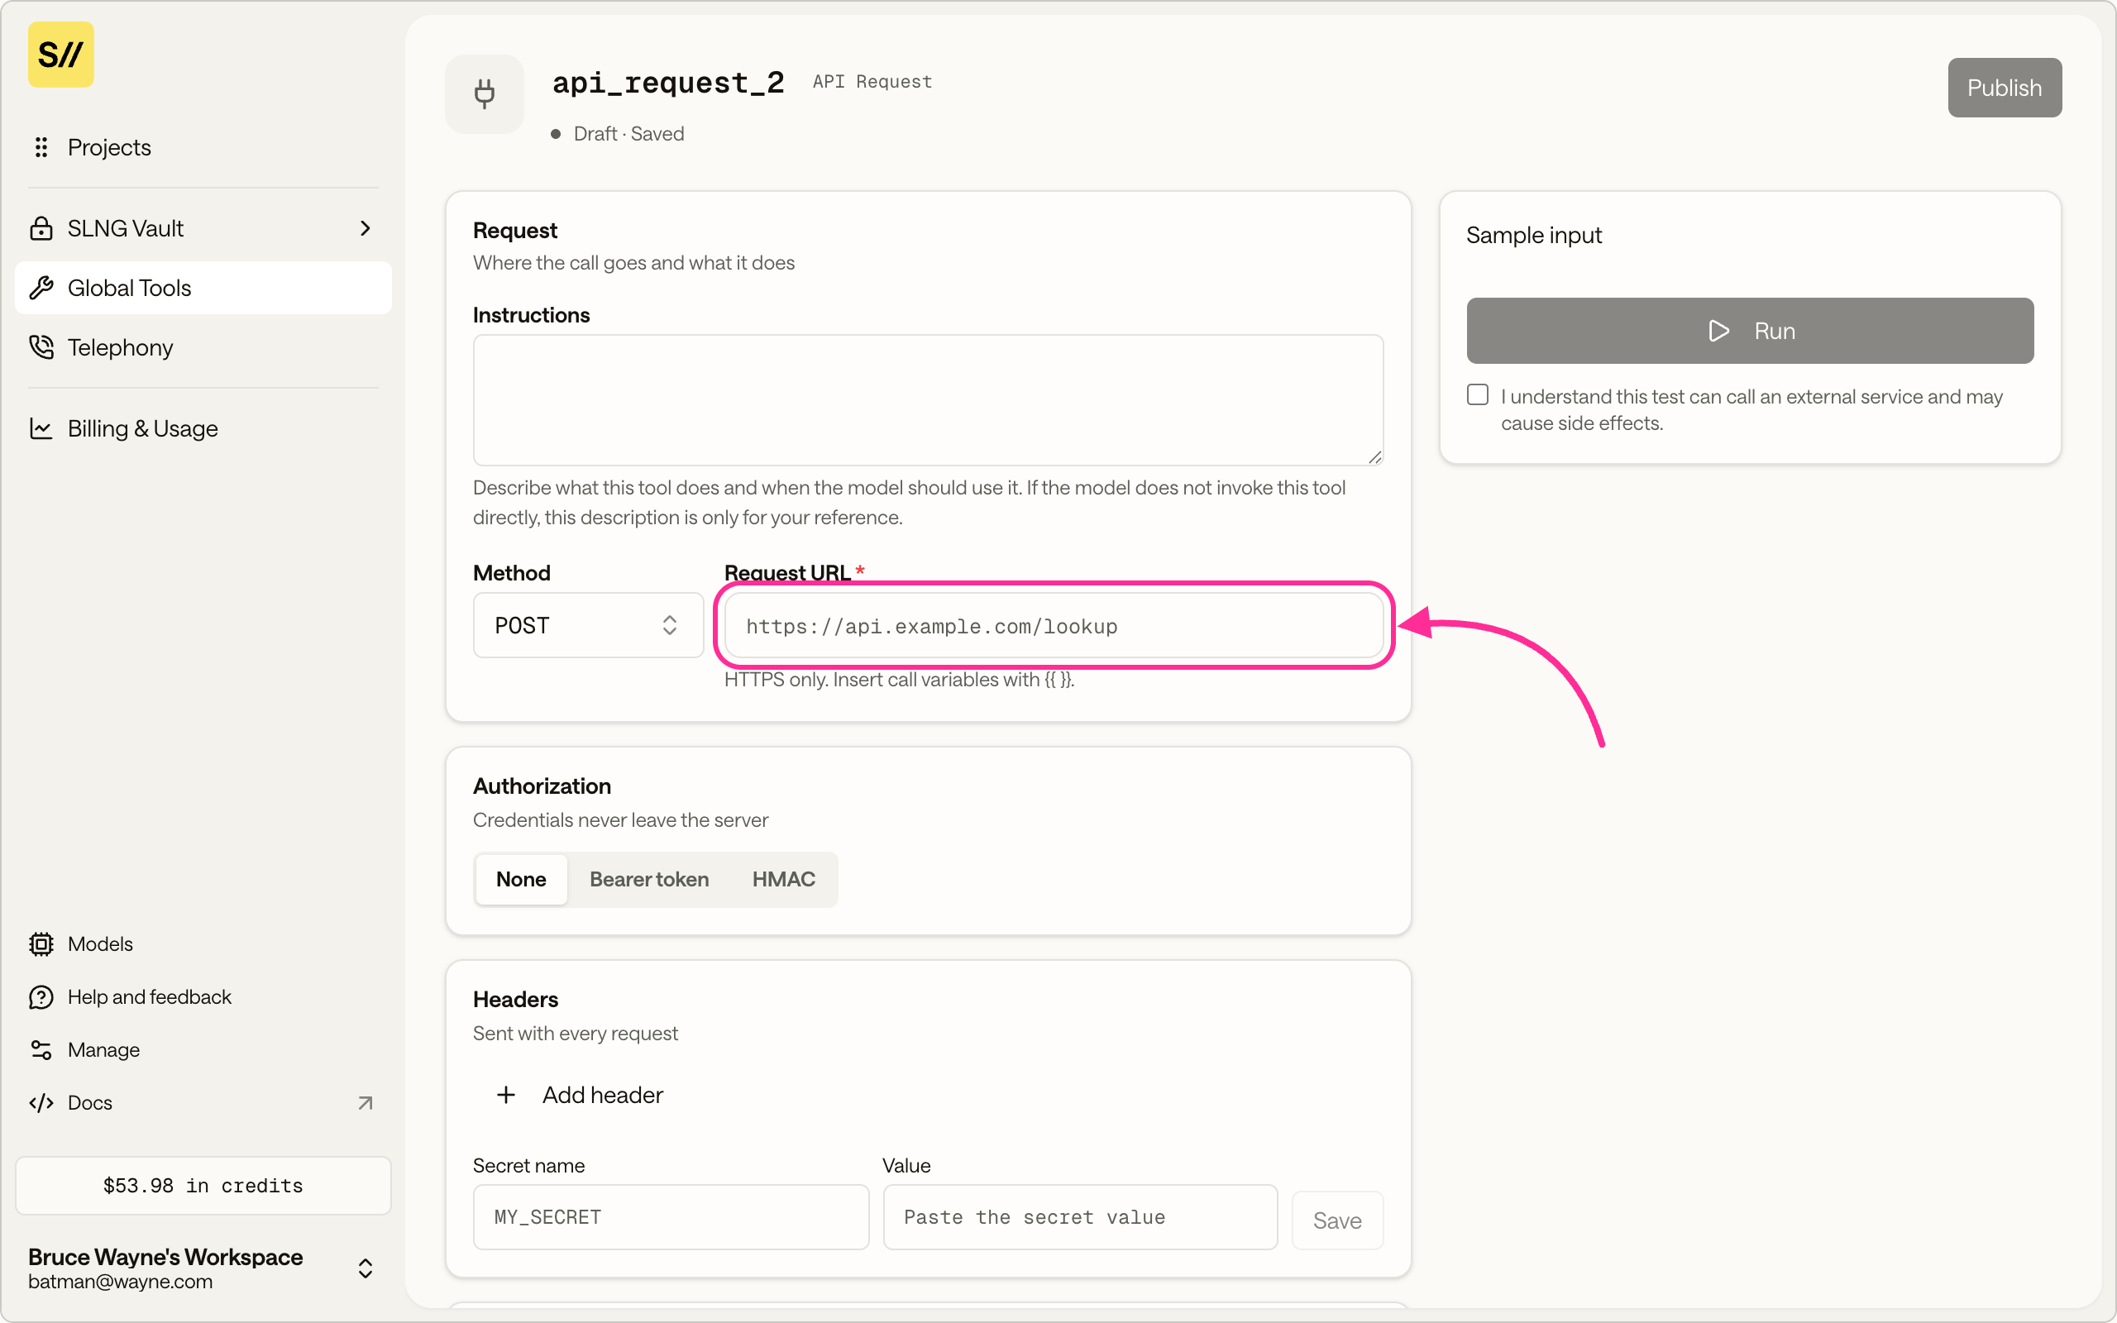The width and height of the screenshot is (2117, 1323).
Task: Go to Global Tools
Action: (203, 288)
